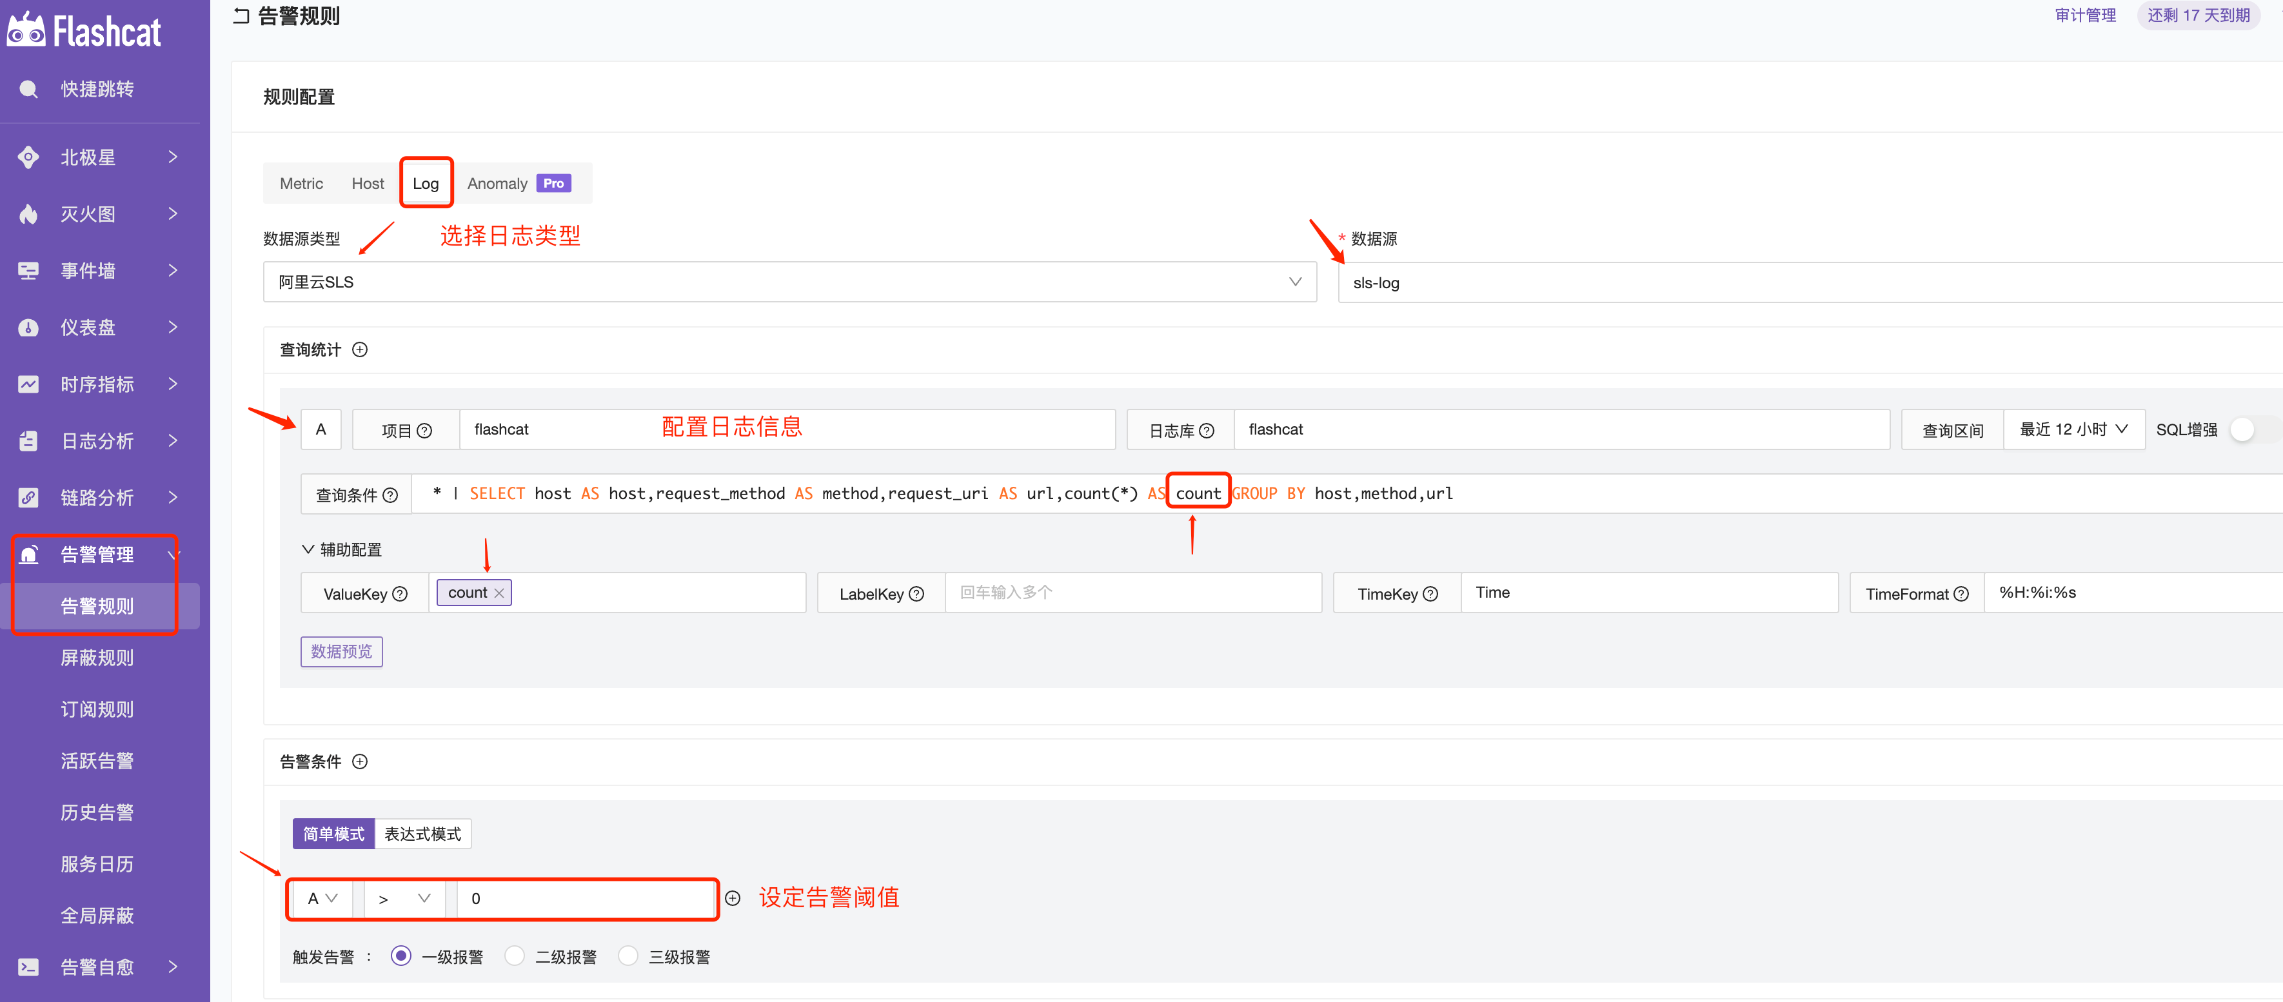2283x1002 pixels.
Task: Switch to the Metric tab
Action: [x=301, y=183]
